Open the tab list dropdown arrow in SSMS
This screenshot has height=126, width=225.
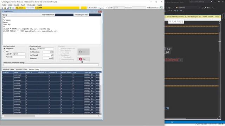pyautogui.click(x=220, y=14)
